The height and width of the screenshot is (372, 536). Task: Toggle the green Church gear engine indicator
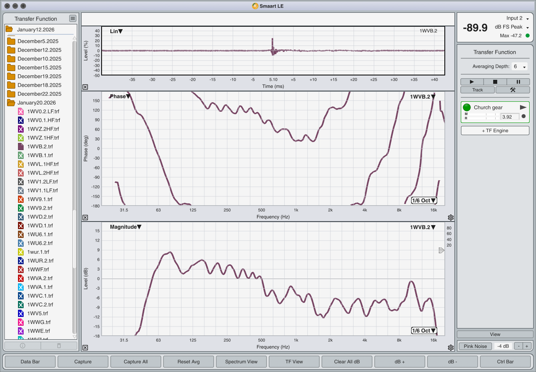coord(467,107)
